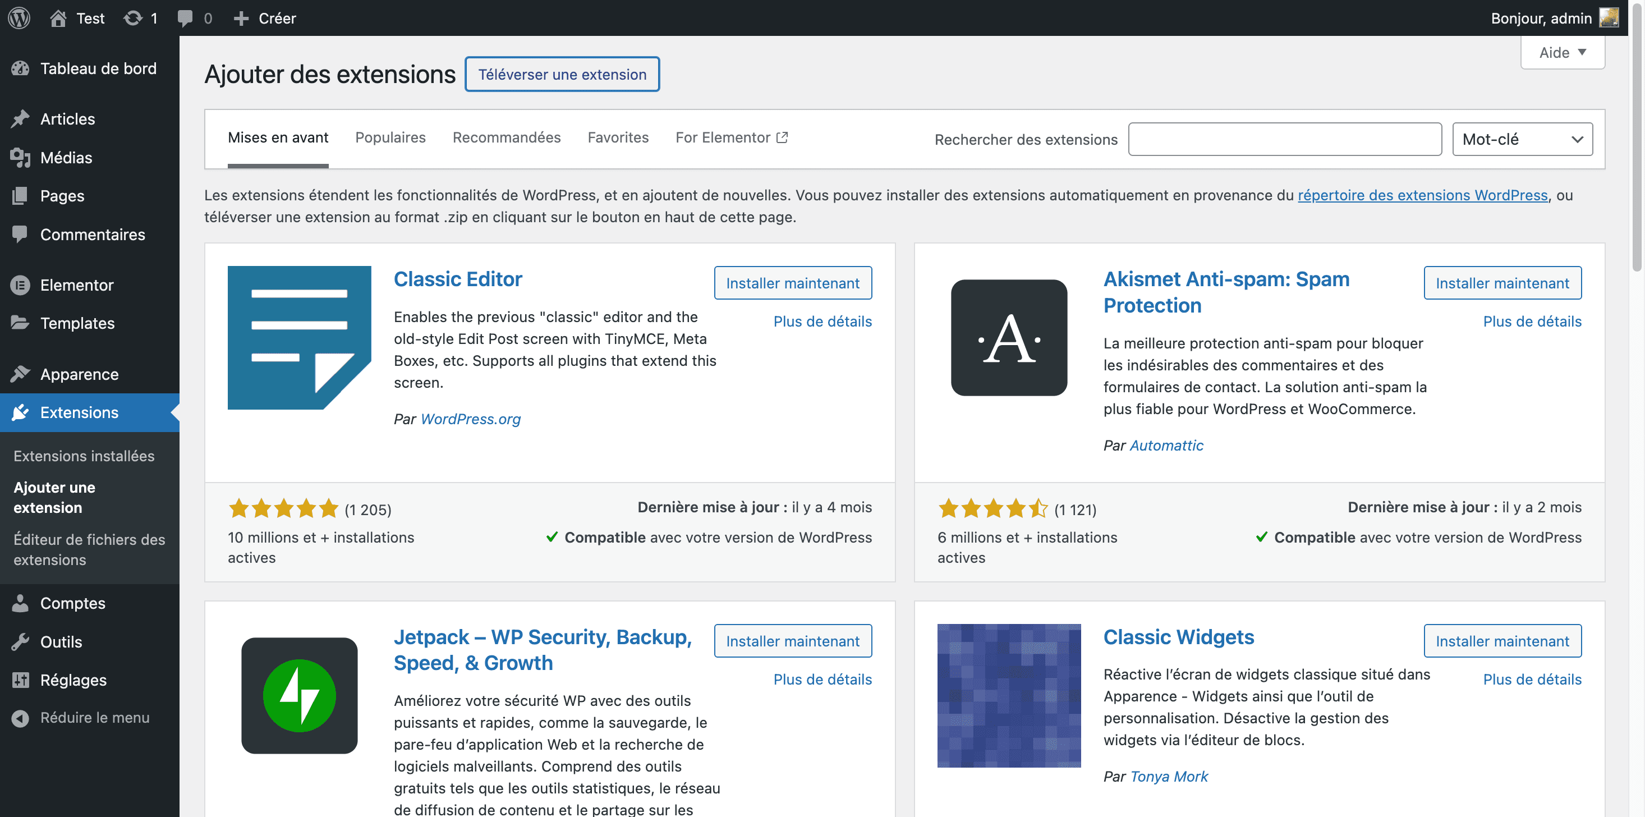Open the Automattic author link
The height and width of the screenshot is (817, 1645).
(x=1166, y=445)
